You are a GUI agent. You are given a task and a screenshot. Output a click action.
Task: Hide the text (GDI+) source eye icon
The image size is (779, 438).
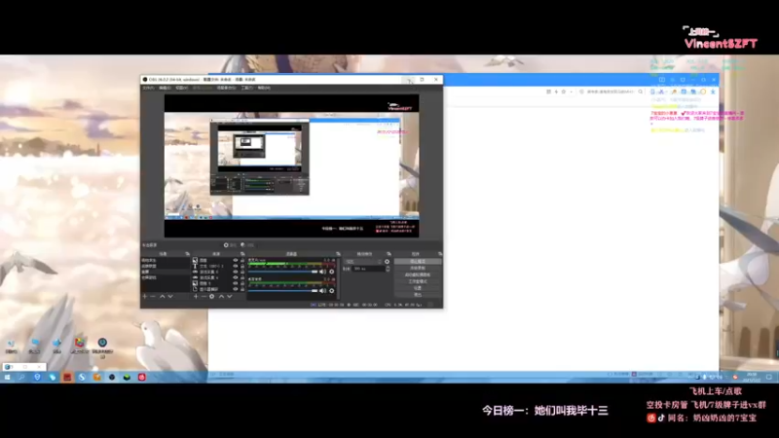[x=236, y=266]
